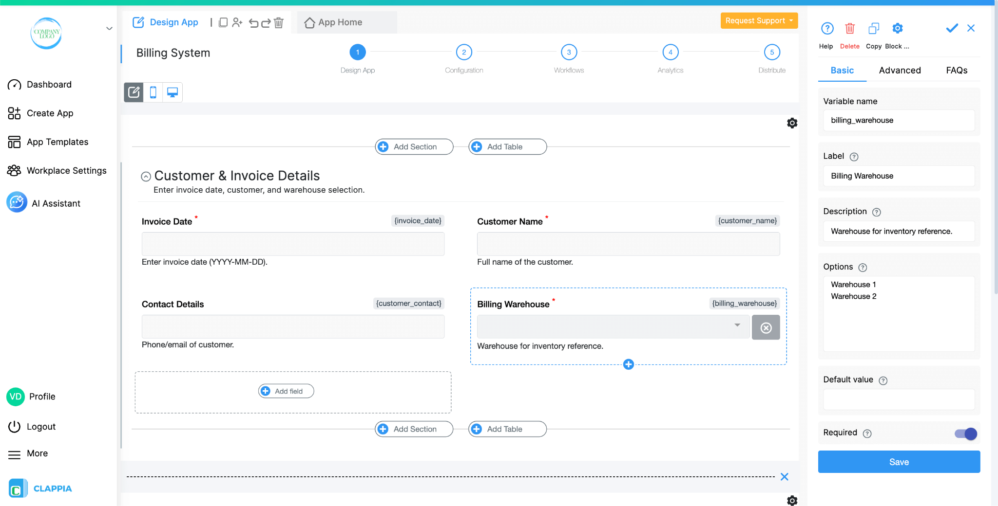Open the mobile preview icon
Image resolution: width=998 pixels, height=506 pixels.
tap(153, 92)
